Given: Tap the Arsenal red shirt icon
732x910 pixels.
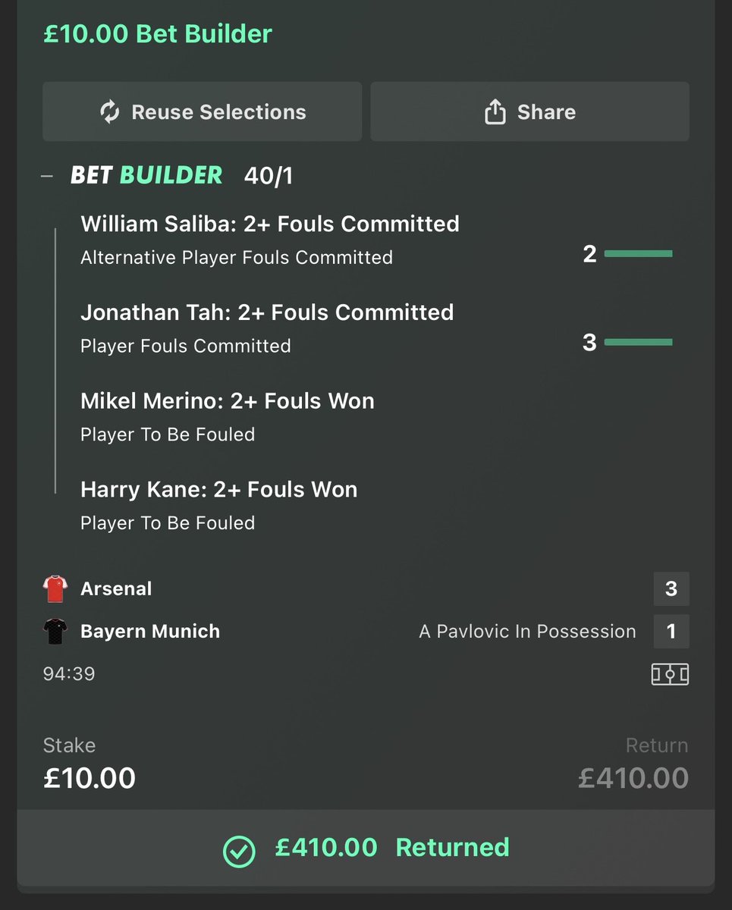Looking at the screenshot, I should (x=56, y=588).
